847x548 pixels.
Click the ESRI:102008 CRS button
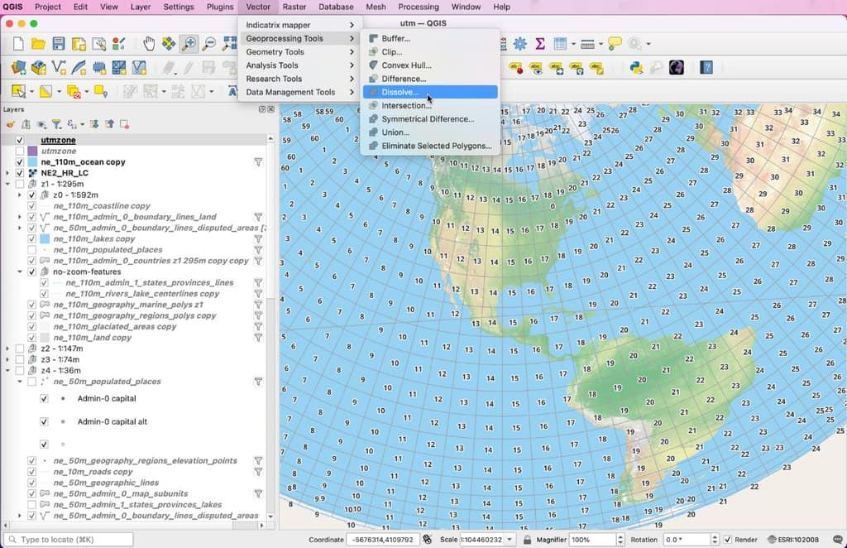pos(793,540)
